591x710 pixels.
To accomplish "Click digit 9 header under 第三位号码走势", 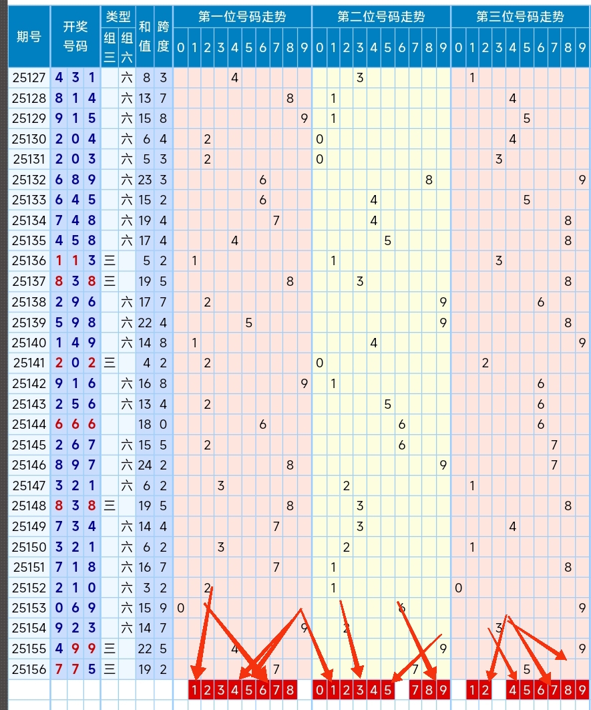I will point(582,47).
